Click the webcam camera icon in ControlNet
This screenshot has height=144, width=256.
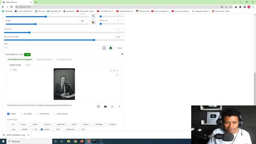point(105,106)
